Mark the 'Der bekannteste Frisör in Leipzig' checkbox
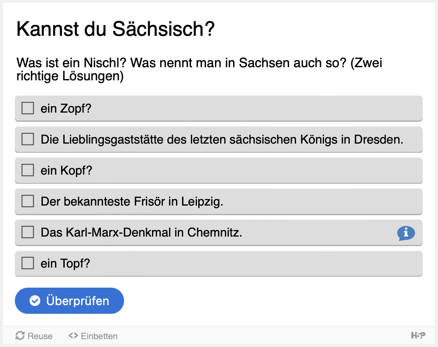Screen dimensions: 438x347 pos(28,201)
